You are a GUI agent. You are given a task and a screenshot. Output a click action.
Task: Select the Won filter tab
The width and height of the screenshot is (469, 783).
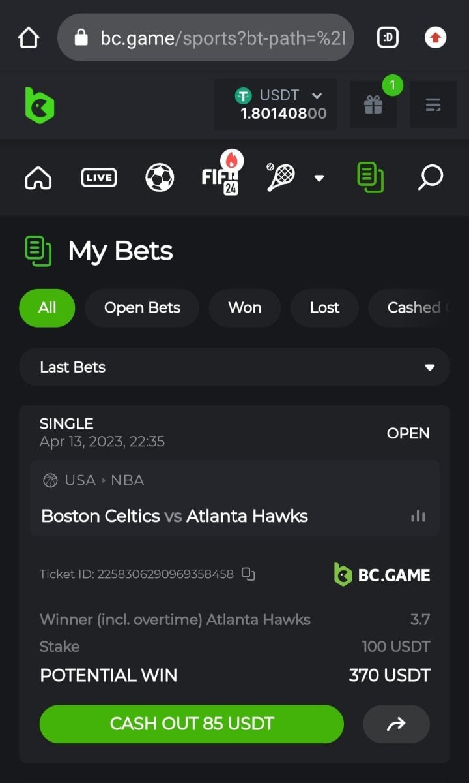[x=245, y=308]
